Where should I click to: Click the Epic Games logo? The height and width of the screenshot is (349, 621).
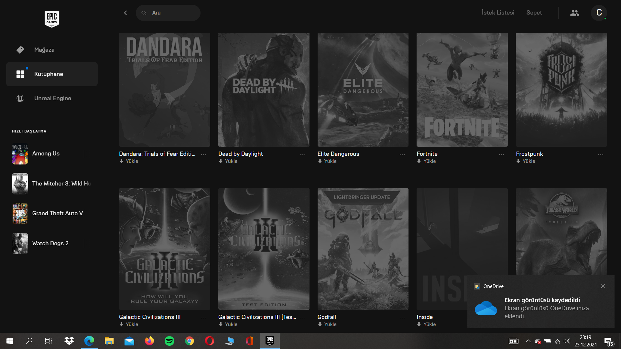(51, 19)
